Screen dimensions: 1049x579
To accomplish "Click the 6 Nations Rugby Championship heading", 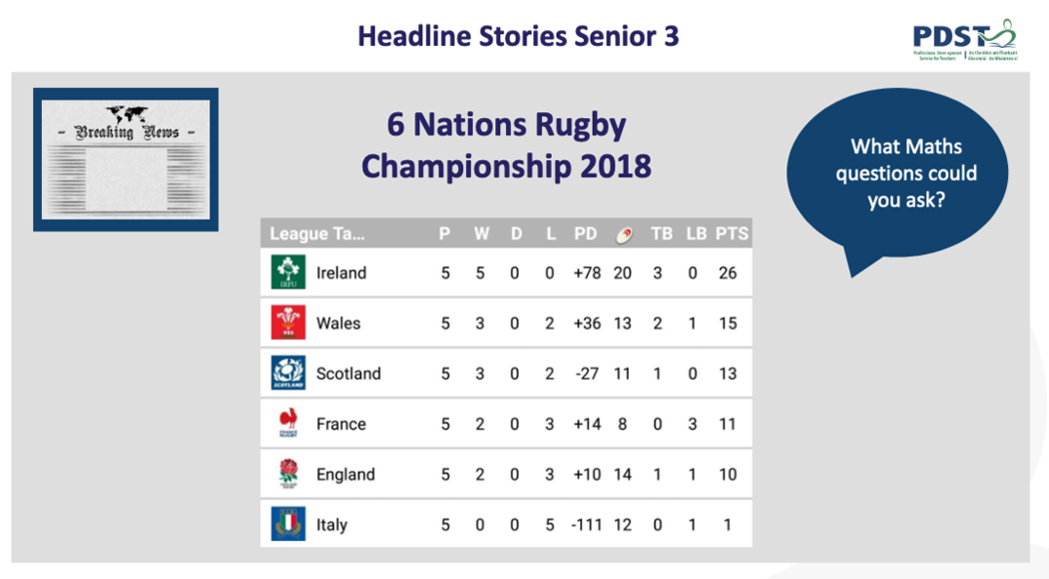I will (507, 145).
